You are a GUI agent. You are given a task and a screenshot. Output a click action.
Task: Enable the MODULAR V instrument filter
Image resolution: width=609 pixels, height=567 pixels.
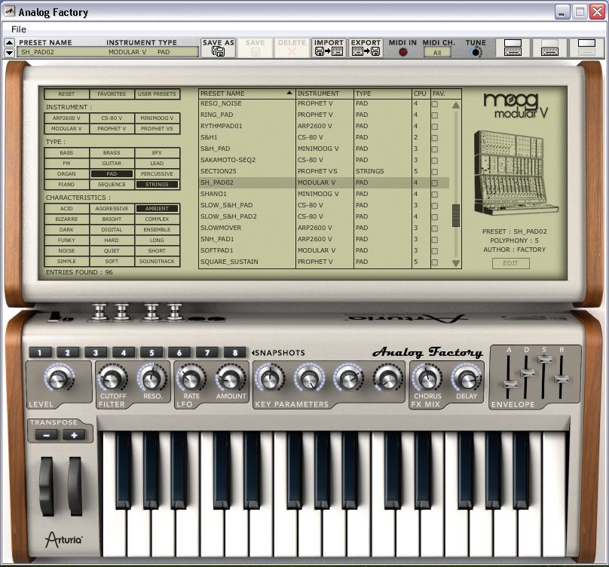(x=66, y=128)
